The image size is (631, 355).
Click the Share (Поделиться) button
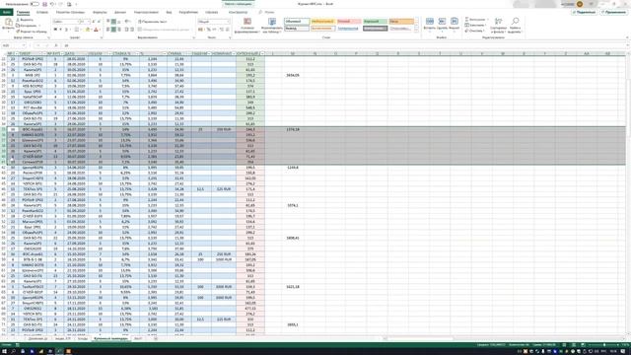pos(584,12)
